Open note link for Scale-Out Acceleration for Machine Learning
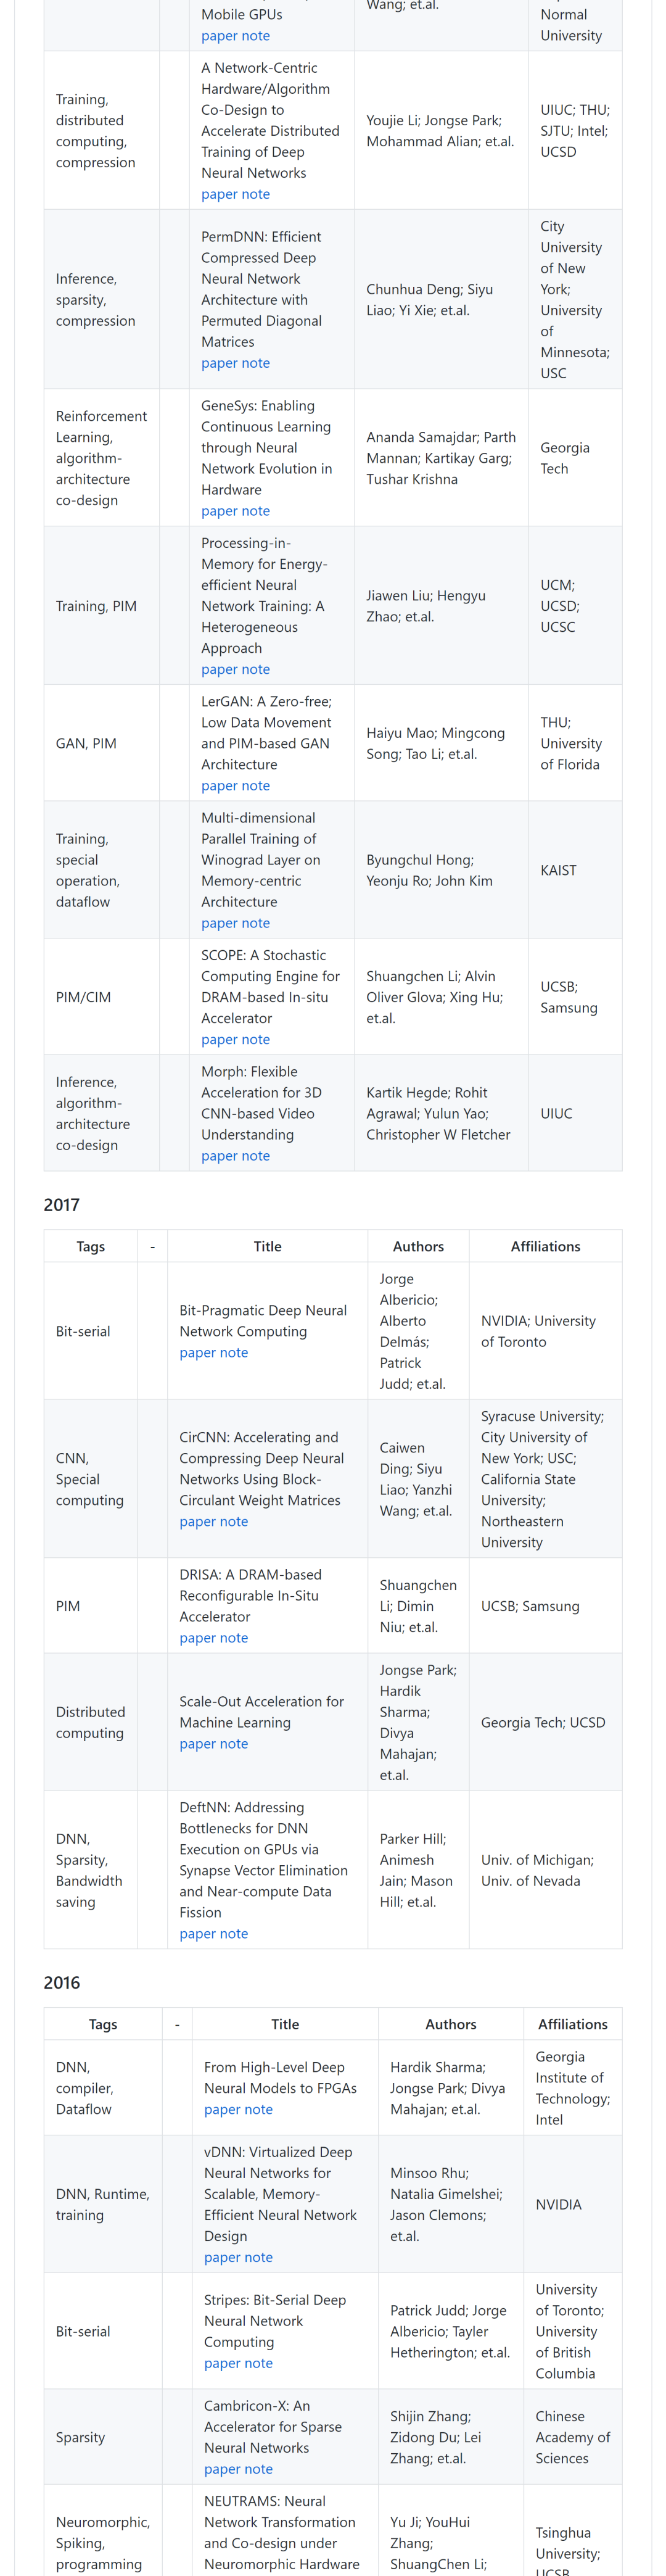666x2576 pixels. click(x=233, y=1744)
